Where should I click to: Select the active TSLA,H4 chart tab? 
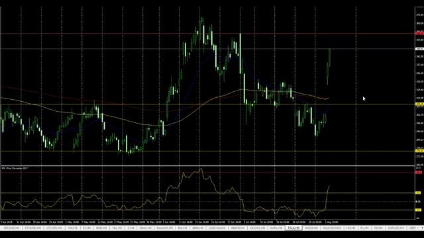293,228
